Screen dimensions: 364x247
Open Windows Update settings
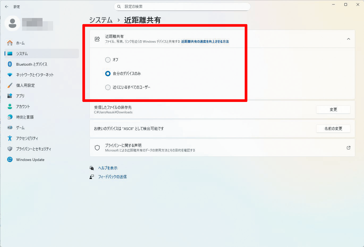30,160
